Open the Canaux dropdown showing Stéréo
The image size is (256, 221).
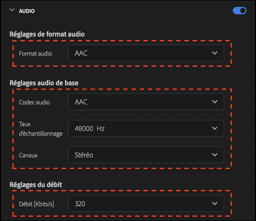[x=146, y=155]
